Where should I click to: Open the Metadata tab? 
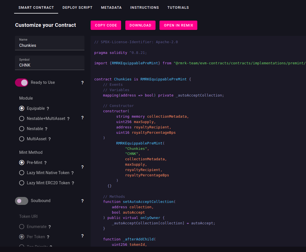(111, 8)
